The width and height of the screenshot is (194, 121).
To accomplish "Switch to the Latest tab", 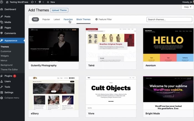I will click(x=57, y=19).
